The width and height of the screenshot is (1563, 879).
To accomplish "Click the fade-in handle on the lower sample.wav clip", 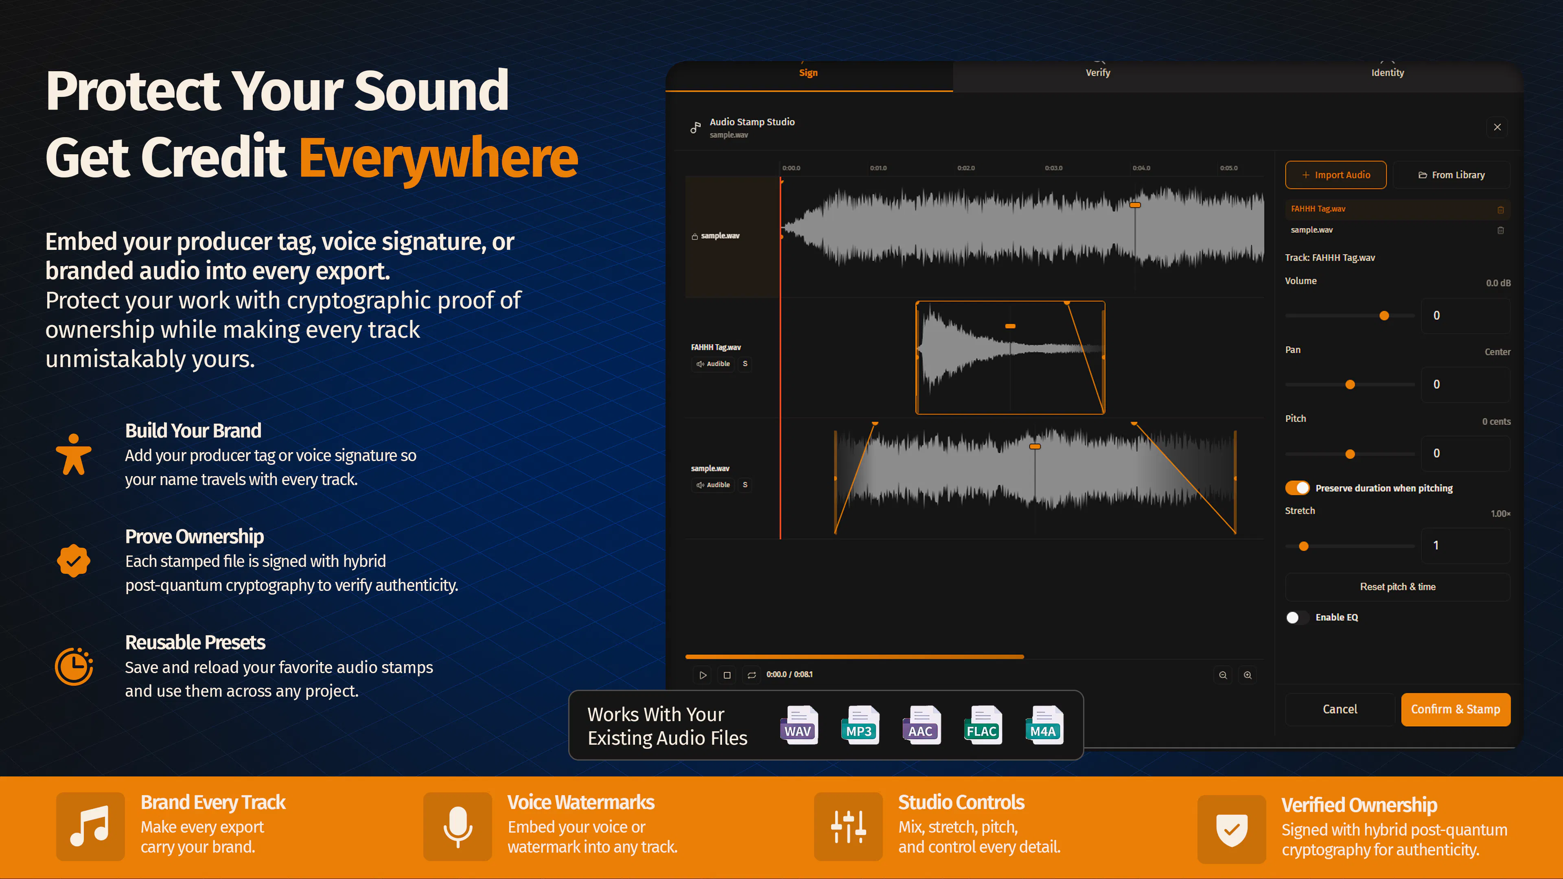I will click(875, 423).
